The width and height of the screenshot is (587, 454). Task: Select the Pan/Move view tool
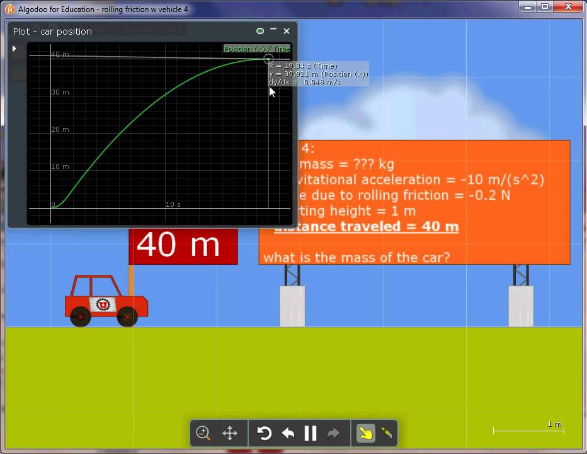click(229, 433)
